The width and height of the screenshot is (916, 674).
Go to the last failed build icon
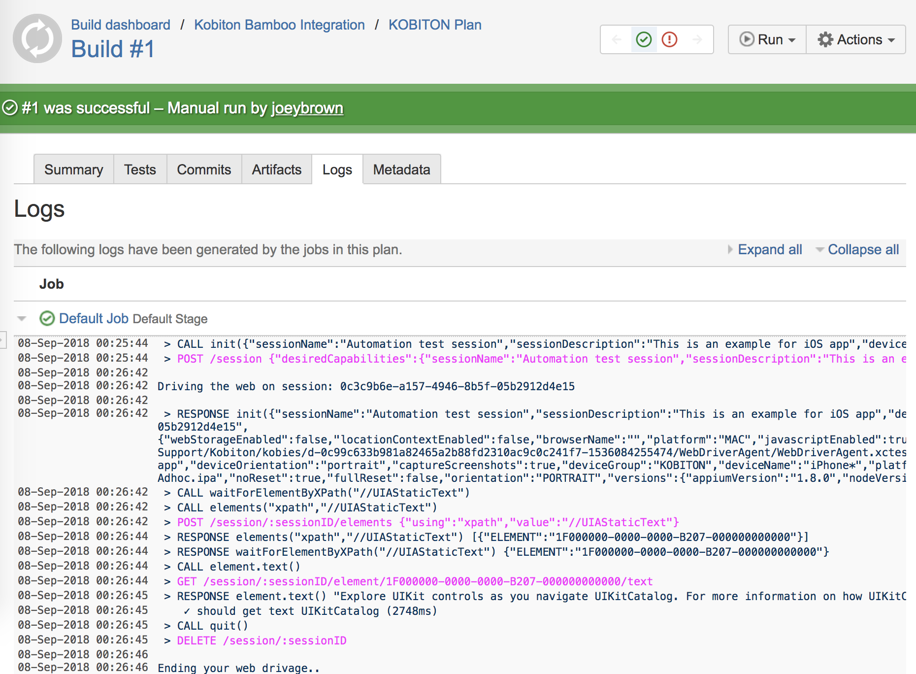coord(669,39)
